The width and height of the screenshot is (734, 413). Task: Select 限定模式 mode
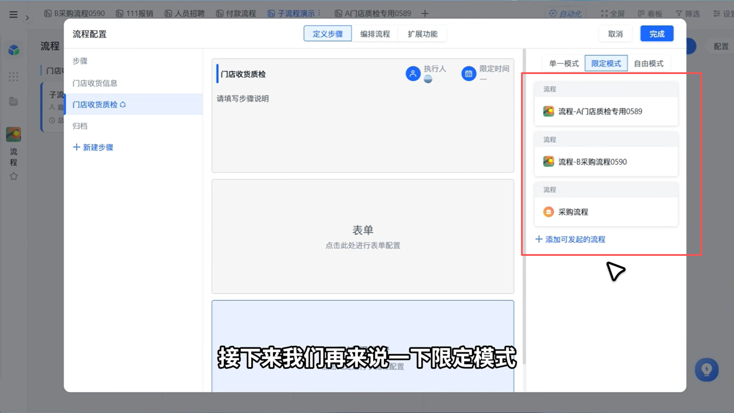[x=606, y=63]
